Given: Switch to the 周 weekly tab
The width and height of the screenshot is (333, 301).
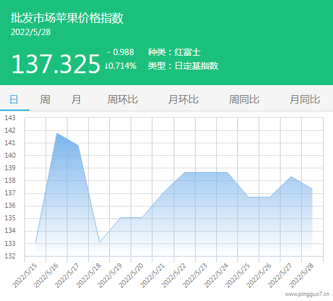Looking at the screenshot, I should tap(45, 99).
